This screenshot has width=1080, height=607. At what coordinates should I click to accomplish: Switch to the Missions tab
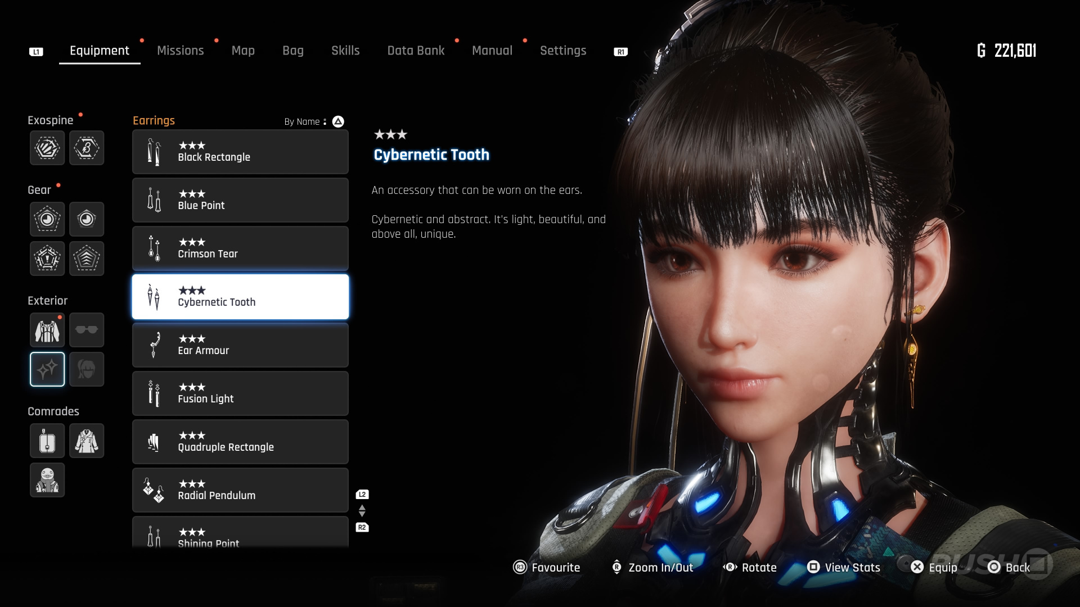pyautogui.click(x=180, y=51)
